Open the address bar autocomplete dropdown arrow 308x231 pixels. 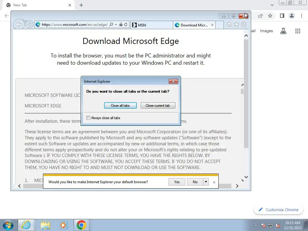tap(116, 25)
